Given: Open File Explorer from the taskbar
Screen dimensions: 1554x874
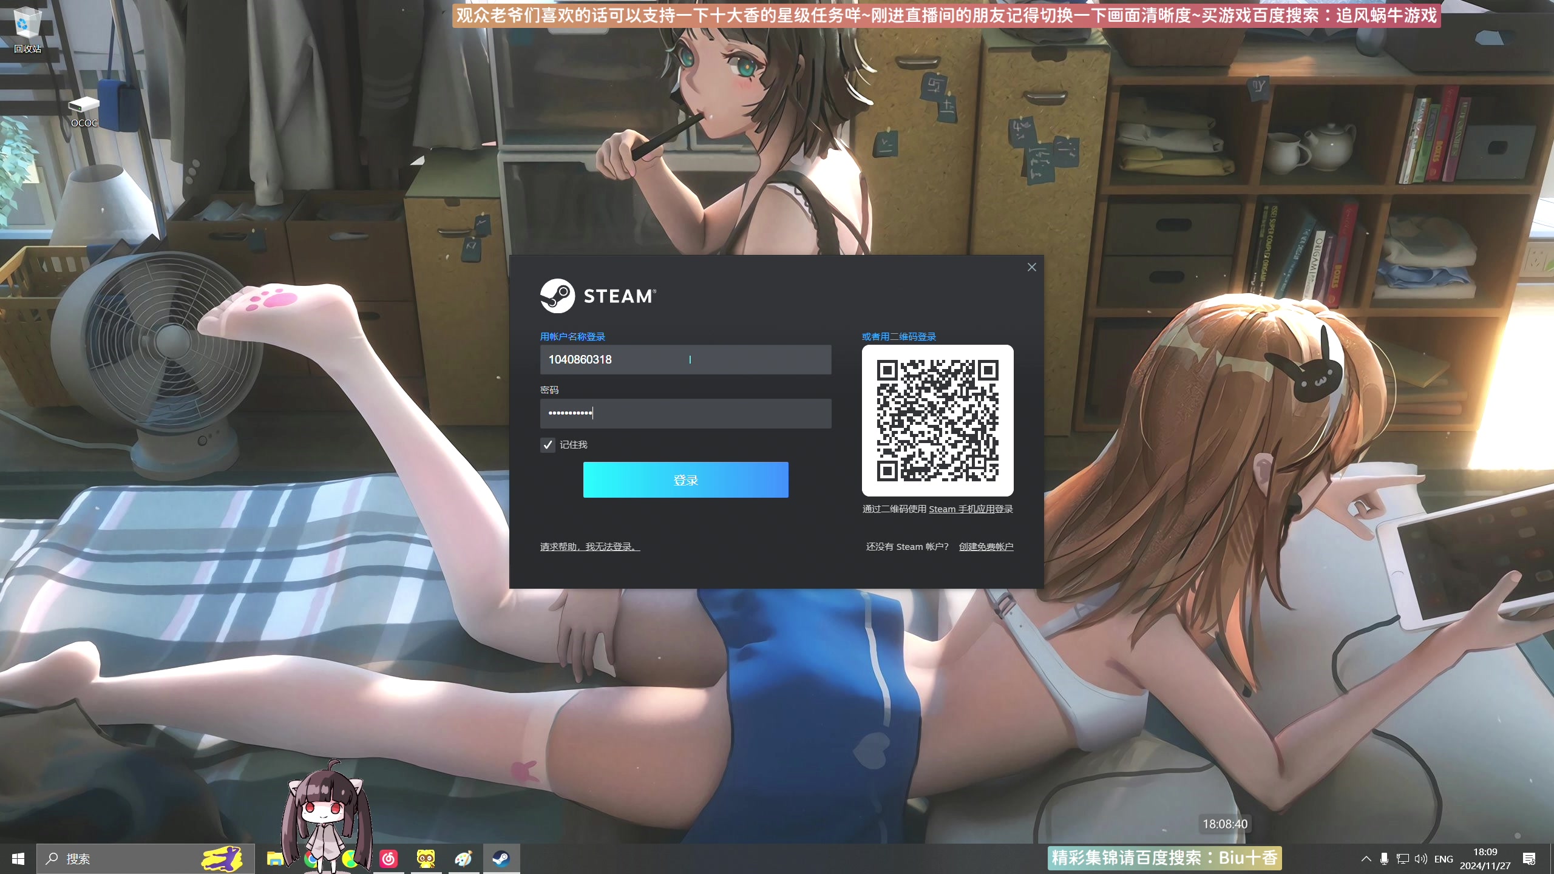Looking at the screenshot, I should [275, 858].
